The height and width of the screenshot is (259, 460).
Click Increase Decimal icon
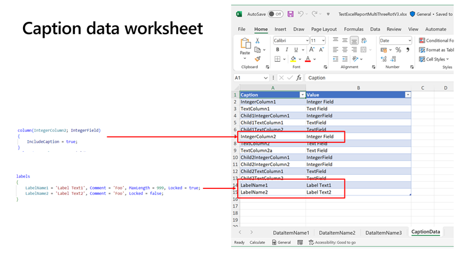[x=384, y=59]
